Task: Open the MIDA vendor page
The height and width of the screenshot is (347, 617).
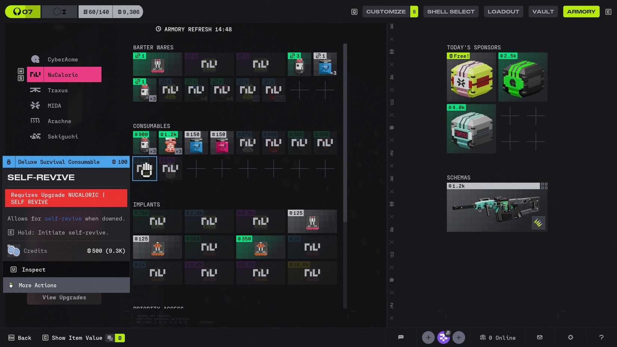Action: pos(35,105)
